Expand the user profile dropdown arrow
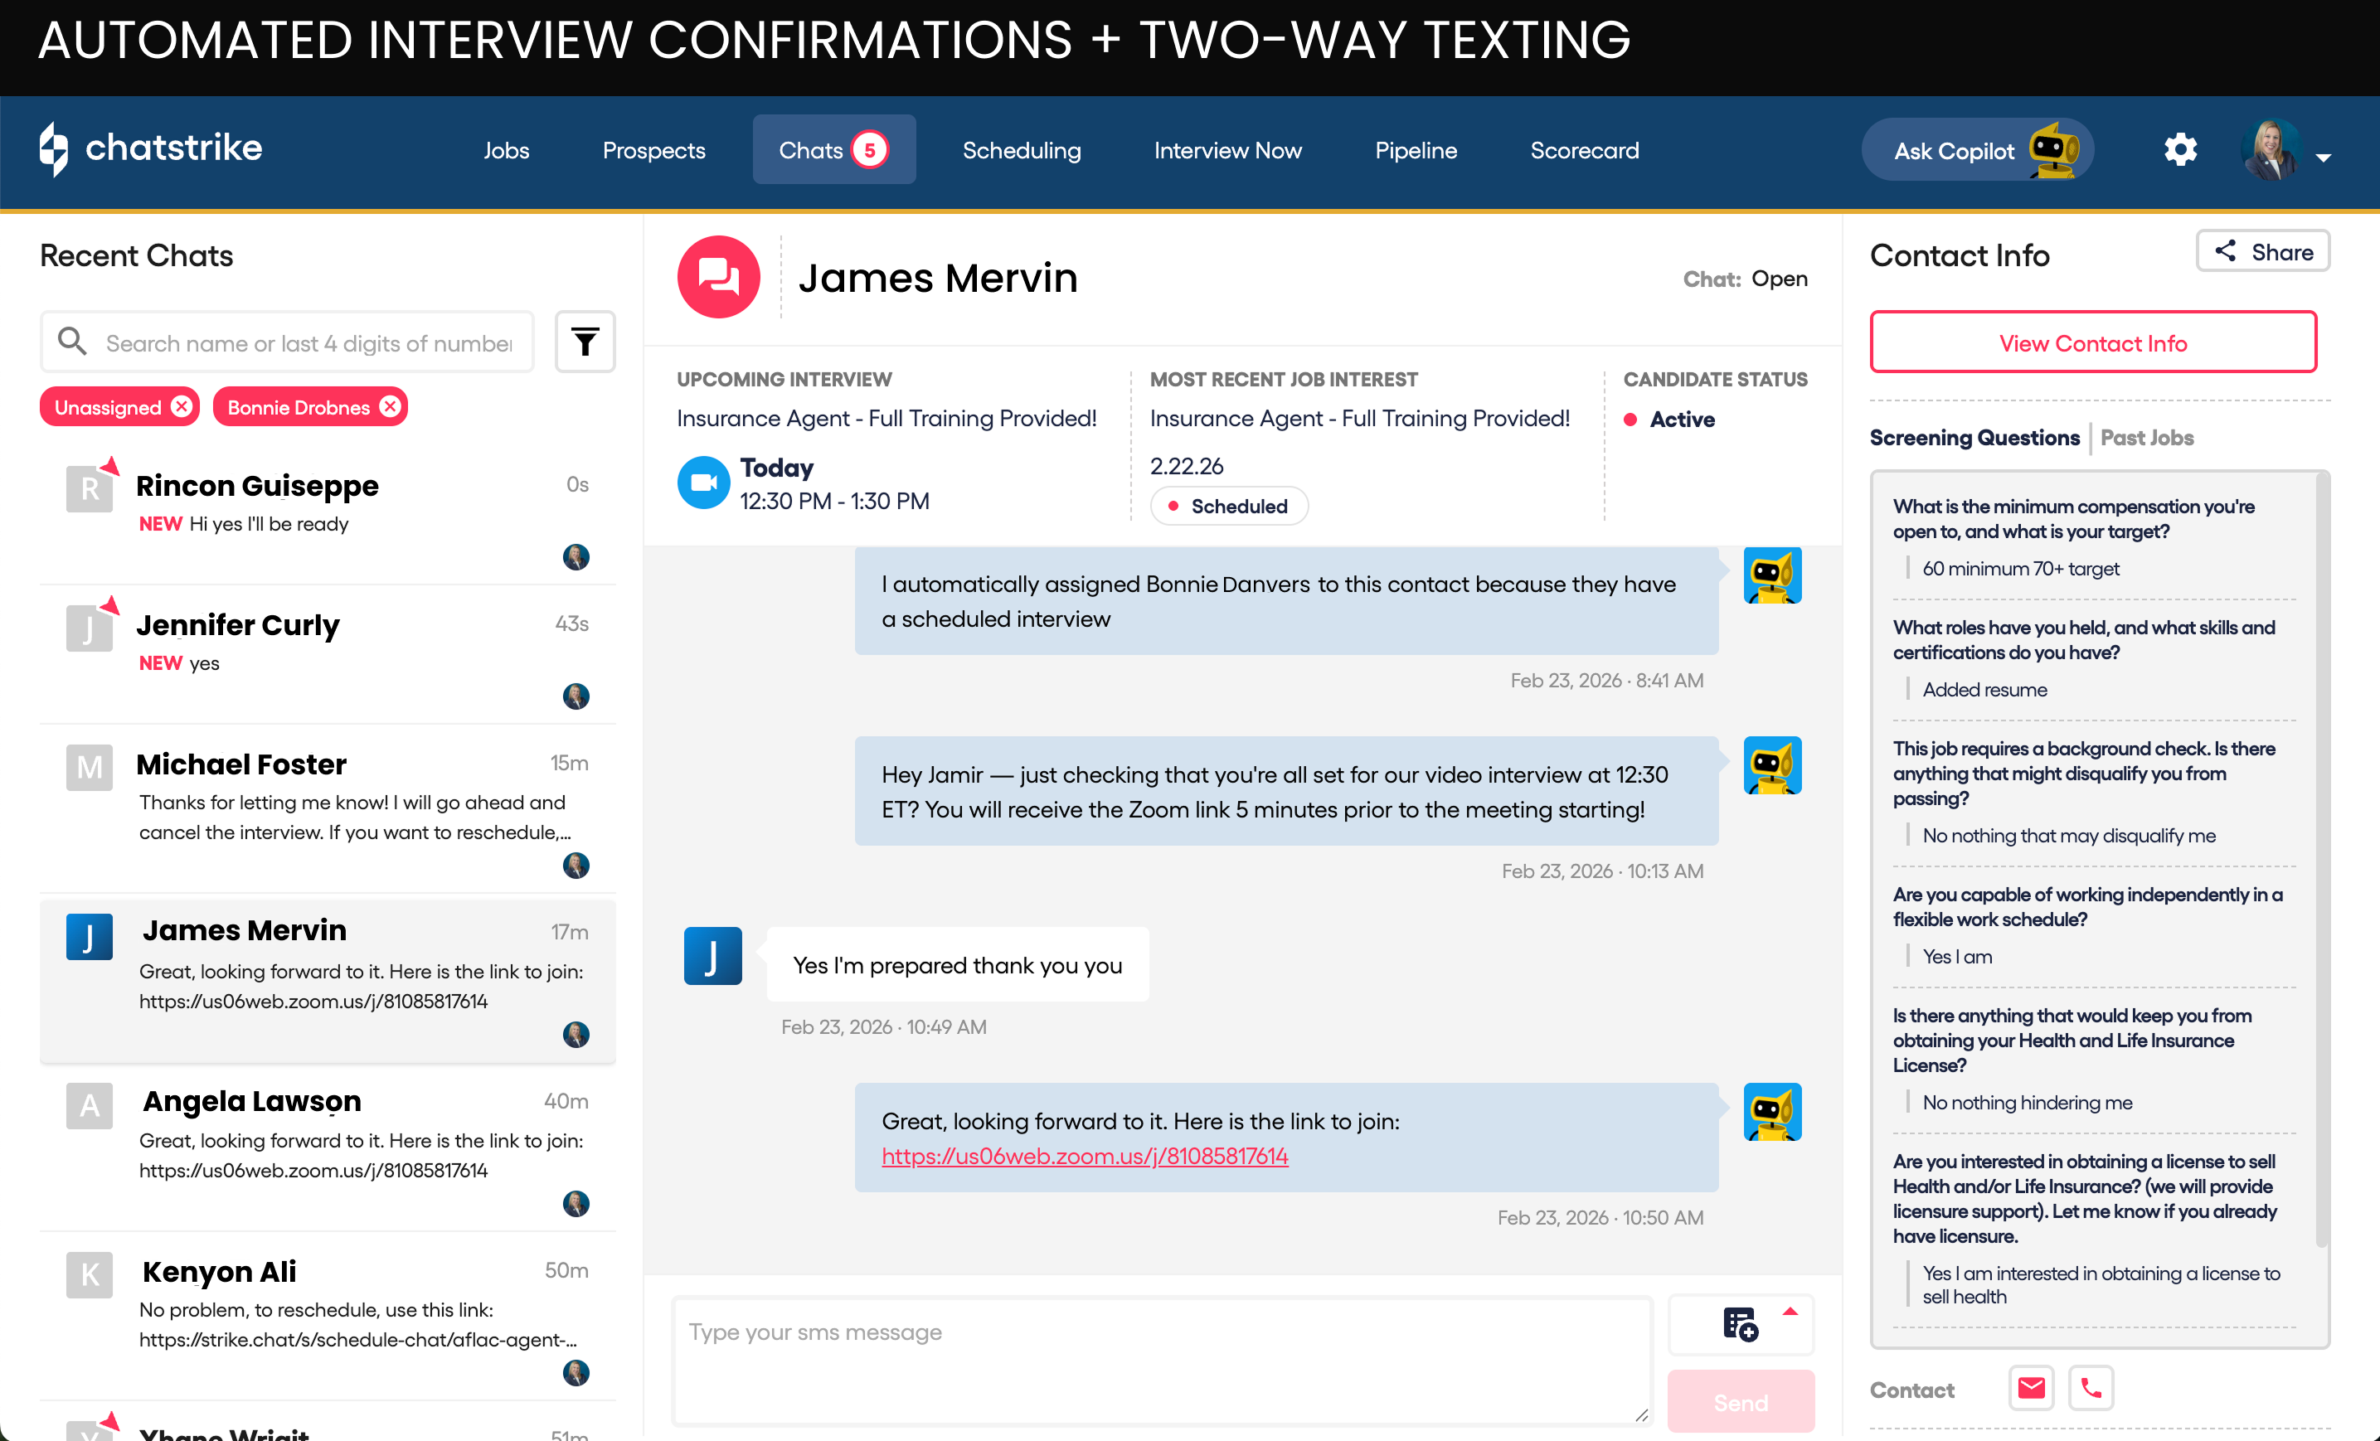This screenshot has width=2380, height=1441. (2324, 158)
